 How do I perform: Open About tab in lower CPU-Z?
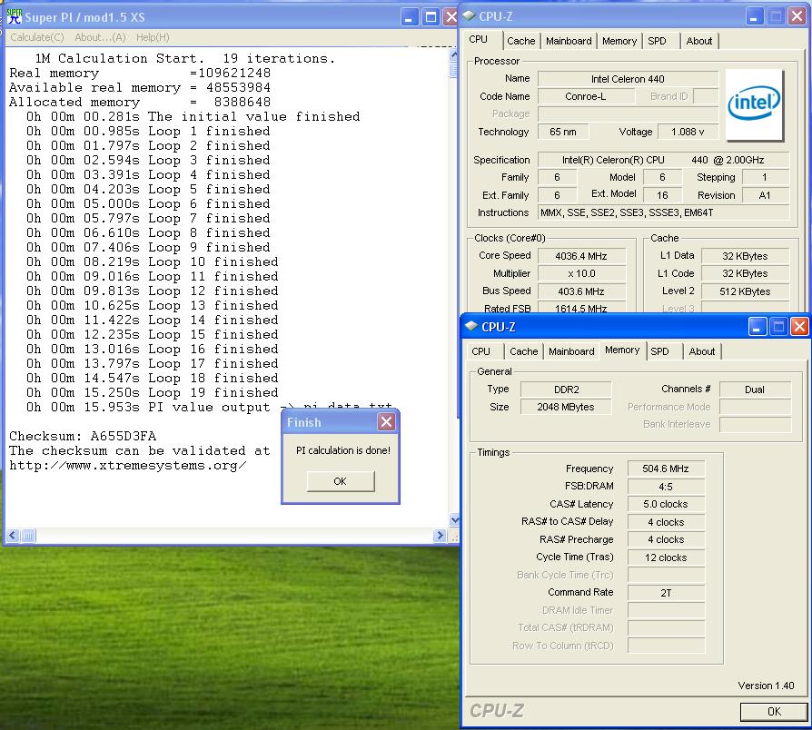tap(702, 351)
